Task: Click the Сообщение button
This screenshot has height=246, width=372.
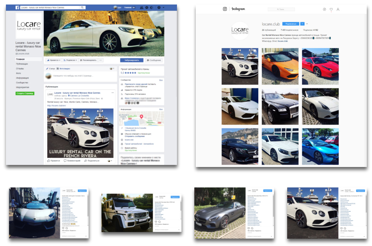Action: coord(154,60)
